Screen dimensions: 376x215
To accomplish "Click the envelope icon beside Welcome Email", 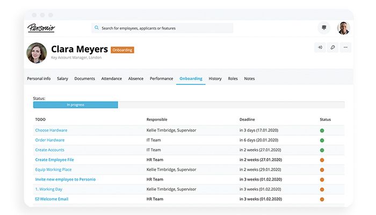I will pos(37,199).
